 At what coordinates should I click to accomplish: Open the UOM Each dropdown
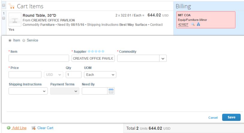[x=100, y=75]
